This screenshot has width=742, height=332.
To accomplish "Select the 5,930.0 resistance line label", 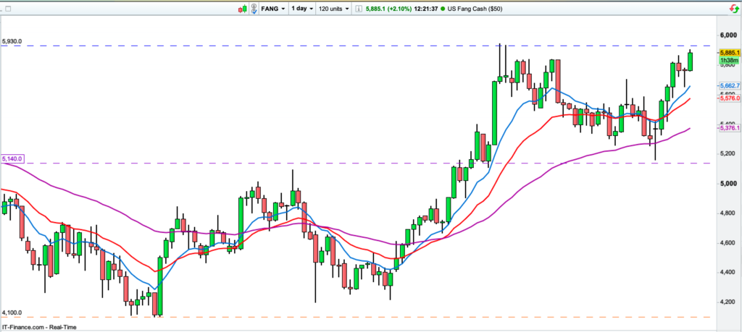I will click(13, 42).
